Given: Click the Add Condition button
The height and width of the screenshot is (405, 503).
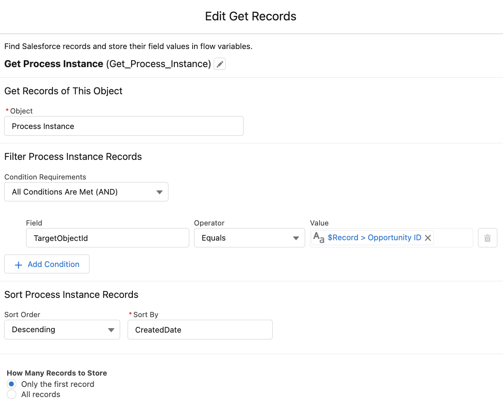Looking at the screenshot, I should 46,264.
